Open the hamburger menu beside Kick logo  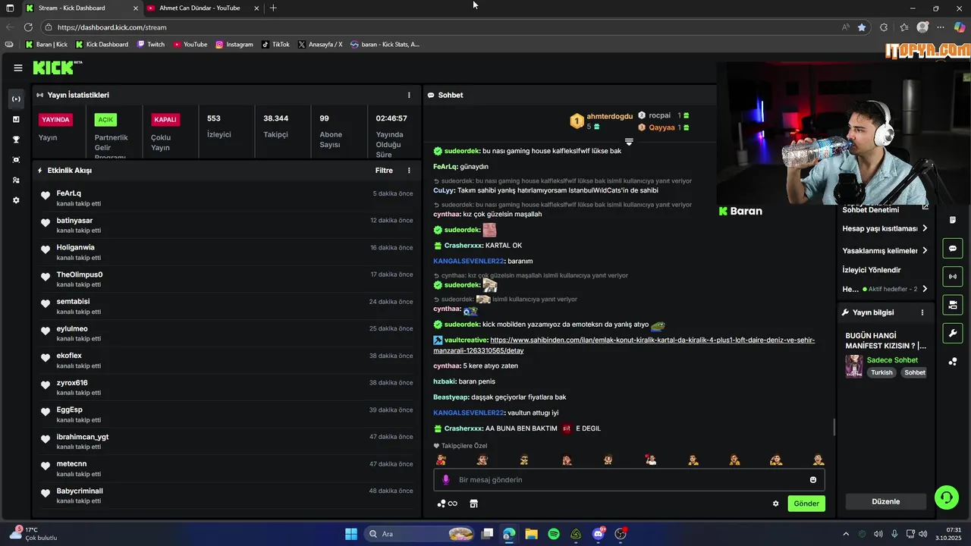pos(17,67)
